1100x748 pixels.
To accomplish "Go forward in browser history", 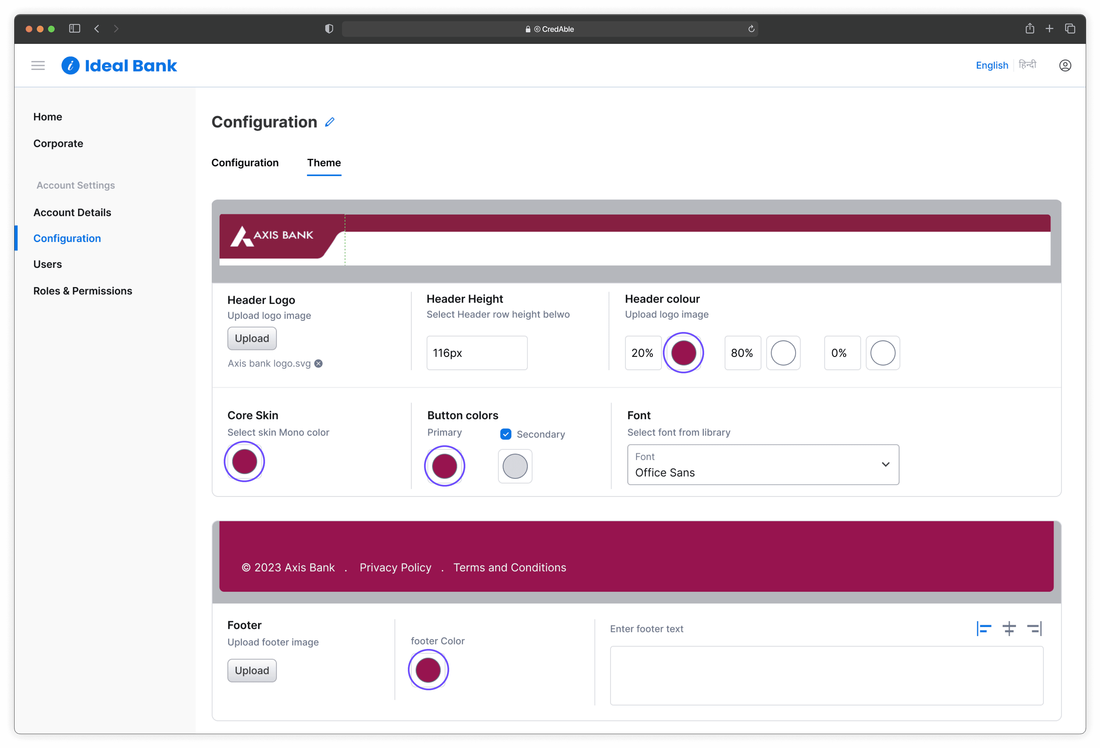I will tap(116, 28).
